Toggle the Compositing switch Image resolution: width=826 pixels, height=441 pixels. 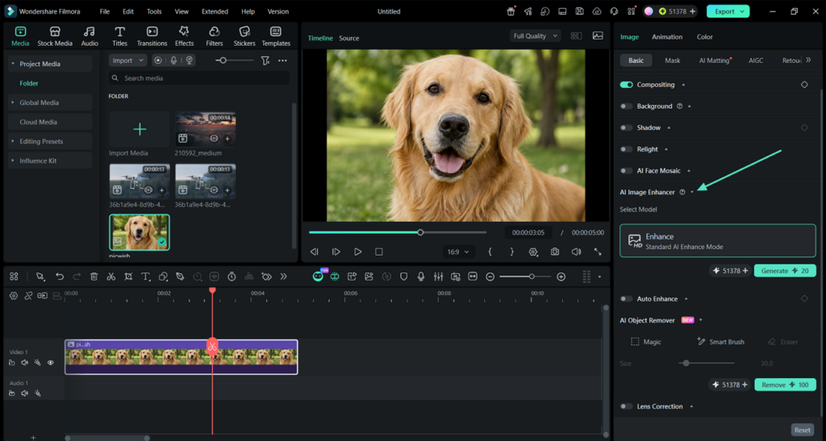click(x=626, y=85)
